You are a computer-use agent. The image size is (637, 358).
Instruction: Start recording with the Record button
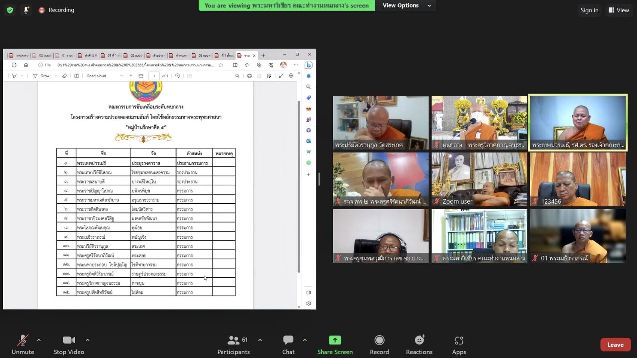[x=379, y=344]
